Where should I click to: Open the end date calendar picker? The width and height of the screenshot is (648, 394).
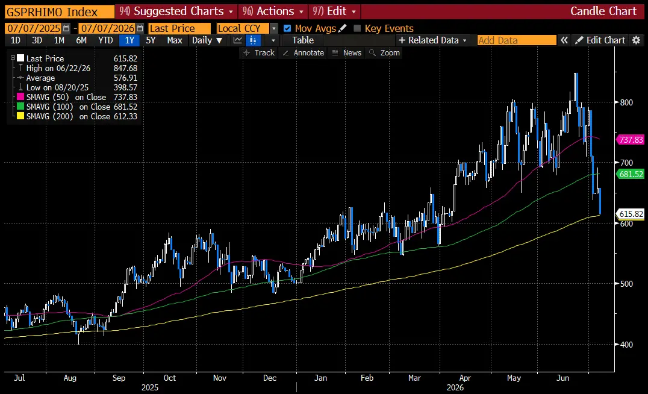140,28
